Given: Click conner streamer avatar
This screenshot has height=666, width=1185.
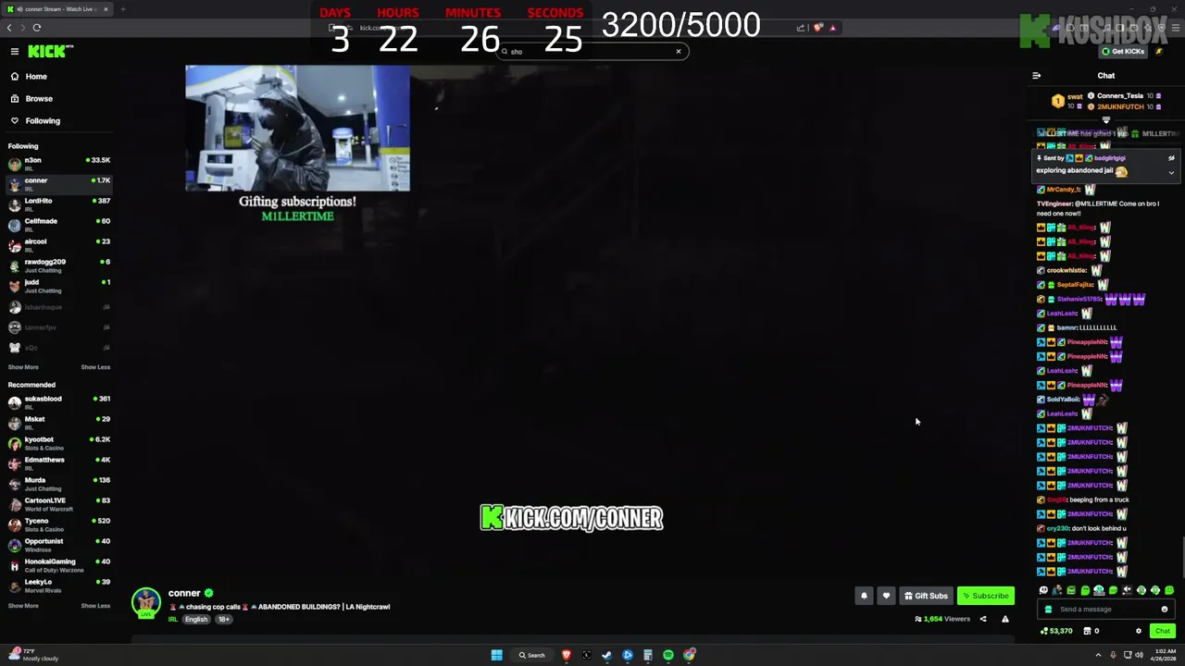Looking at the screenshot, I should pyautogui.click(x=145, y=602).
